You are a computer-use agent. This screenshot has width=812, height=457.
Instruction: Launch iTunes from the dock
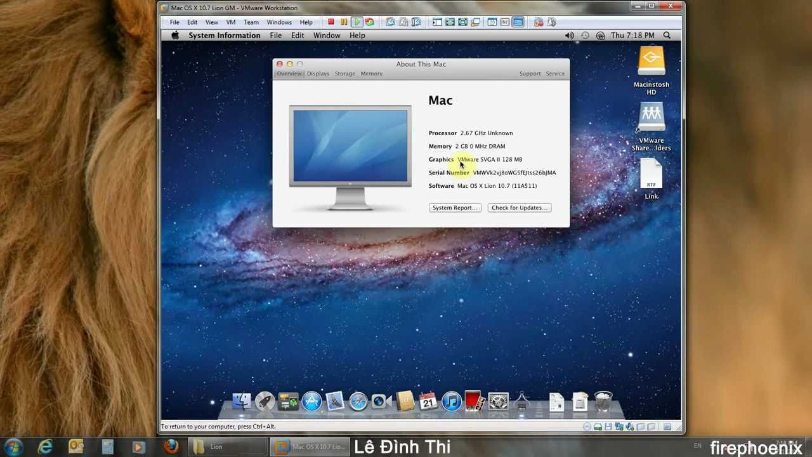click(451, 401)
